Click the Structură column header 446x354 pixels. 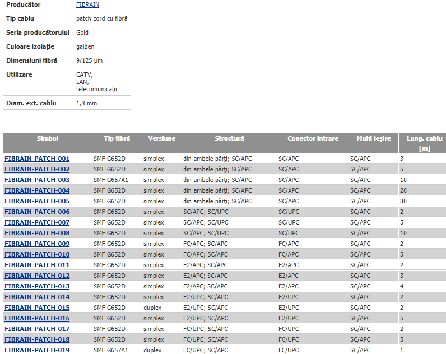[x=229, y=138]
